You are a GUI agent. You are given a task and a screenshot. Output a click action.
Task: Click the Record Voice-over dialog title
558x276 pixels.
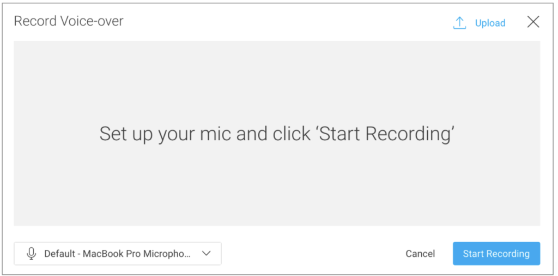(69, 21)
